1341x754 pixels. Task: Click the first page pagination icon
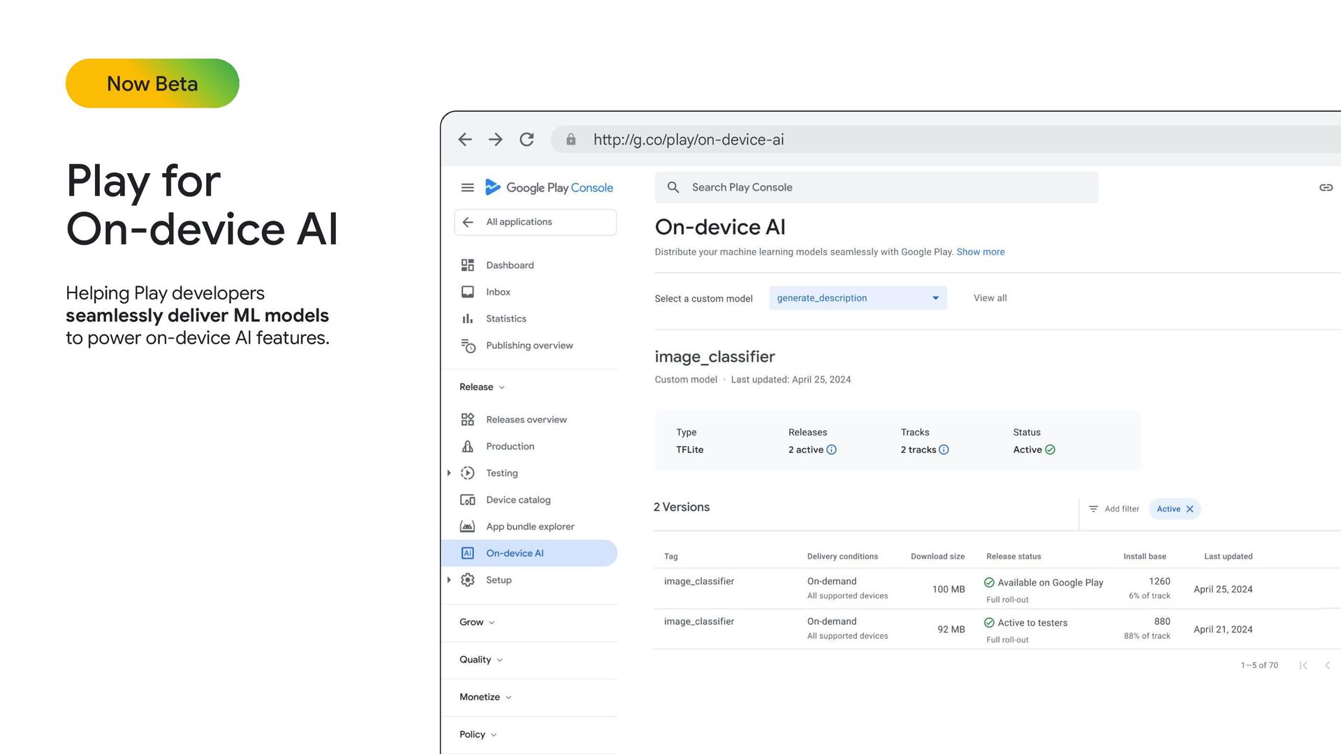pos(1303,665)
